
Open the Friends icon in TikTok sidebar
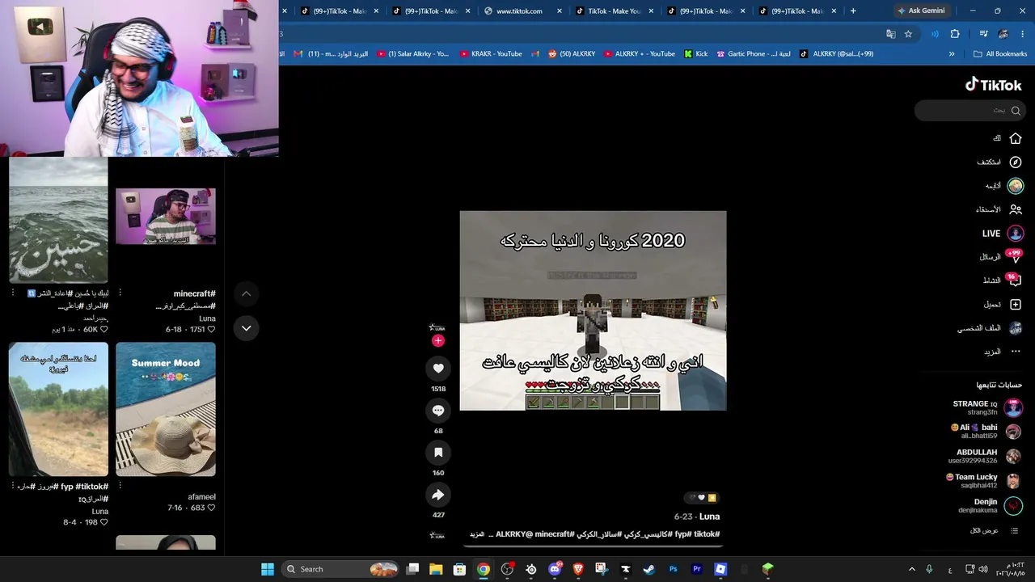click(1016, 209)
